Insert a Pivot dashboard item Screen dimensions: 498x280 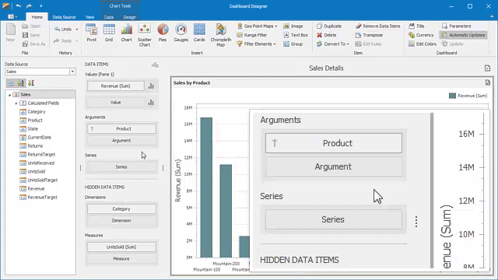92,33
